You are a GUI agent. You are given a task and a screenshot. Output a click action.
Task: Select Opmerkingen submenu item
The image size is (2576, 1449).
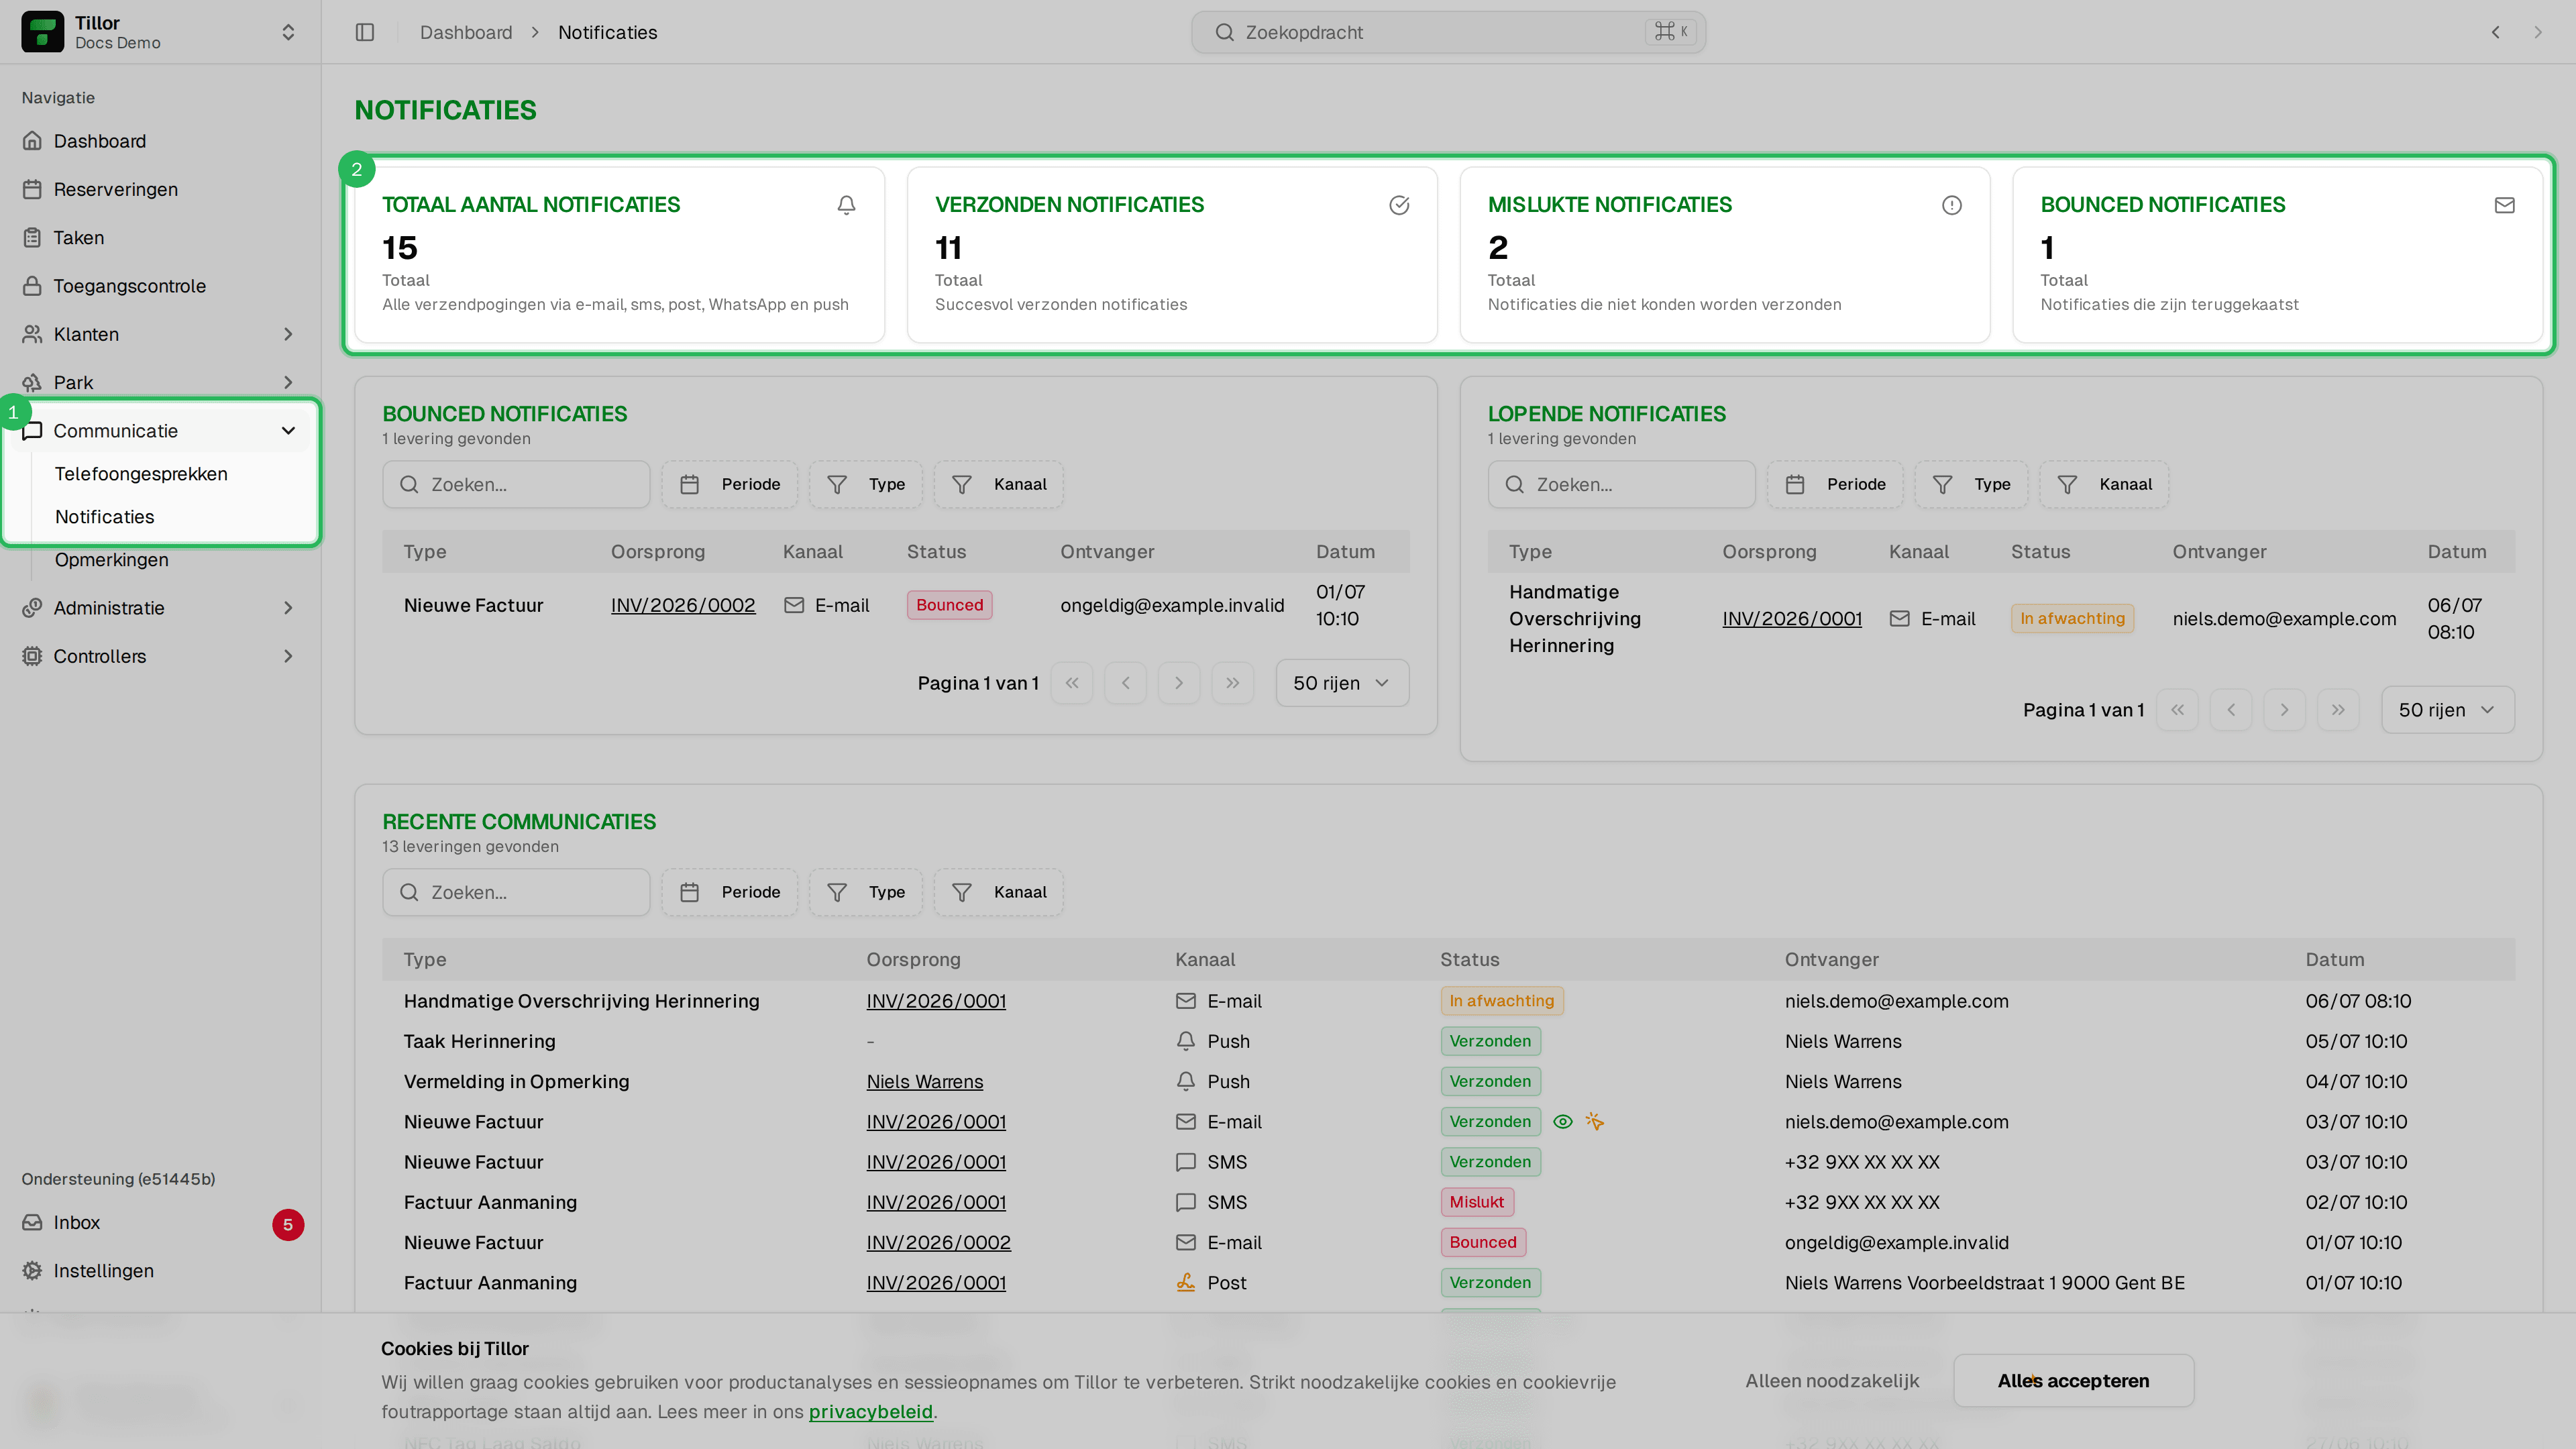[x=112, y=560]
